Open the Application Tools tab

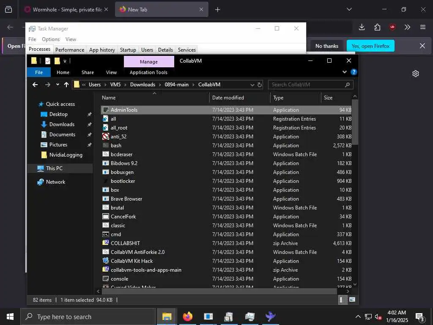tap(148, 72)
